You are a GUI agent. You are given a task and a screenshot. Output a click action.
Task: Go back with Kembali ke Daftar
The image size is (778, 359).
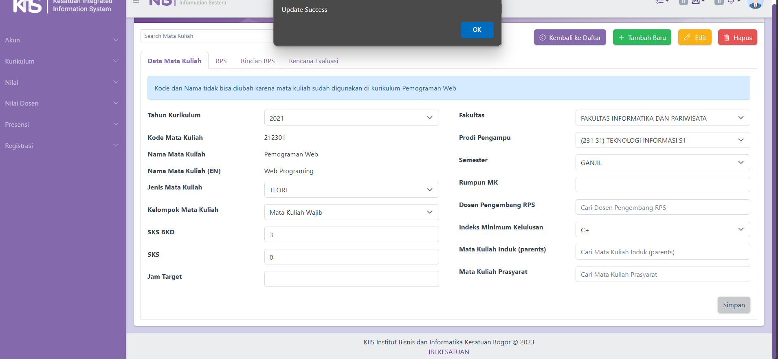tap(570, 37)
